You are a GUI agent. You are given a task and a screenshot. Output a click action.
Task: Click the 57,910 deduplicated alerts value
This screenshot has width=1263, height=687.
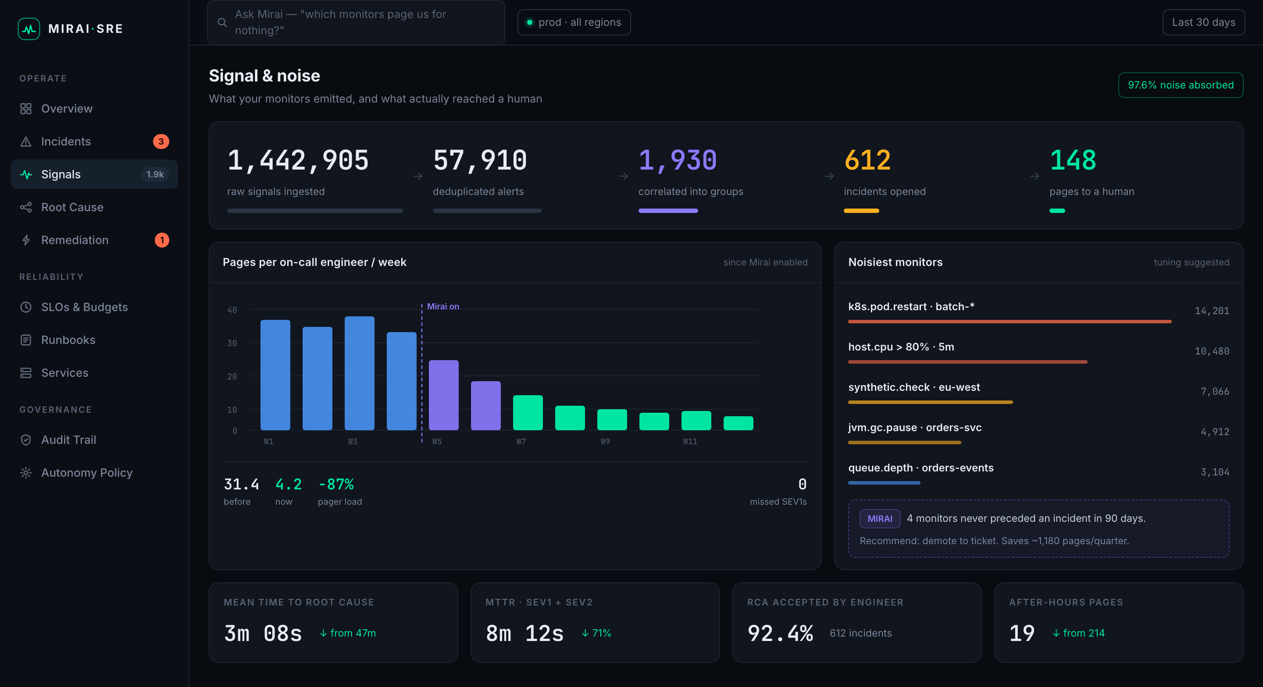click(x=479, y=160)
